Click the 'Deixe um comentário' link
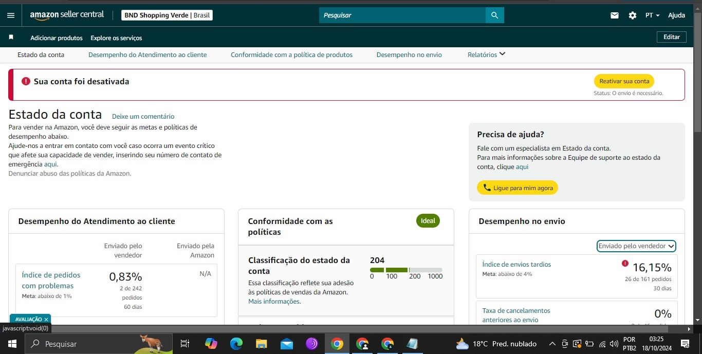Screen dimensions: 702x354 pyautogui.click(x=143, y=117)
